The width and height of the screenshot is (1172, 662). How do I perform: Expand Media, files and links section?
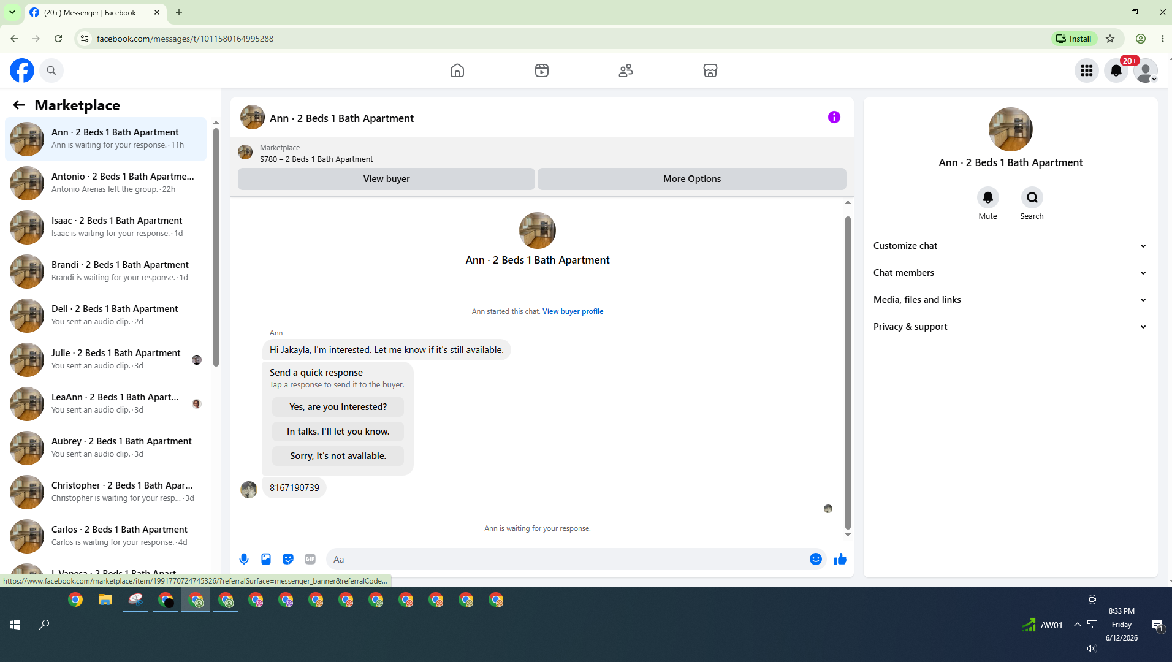point(1010,300)
